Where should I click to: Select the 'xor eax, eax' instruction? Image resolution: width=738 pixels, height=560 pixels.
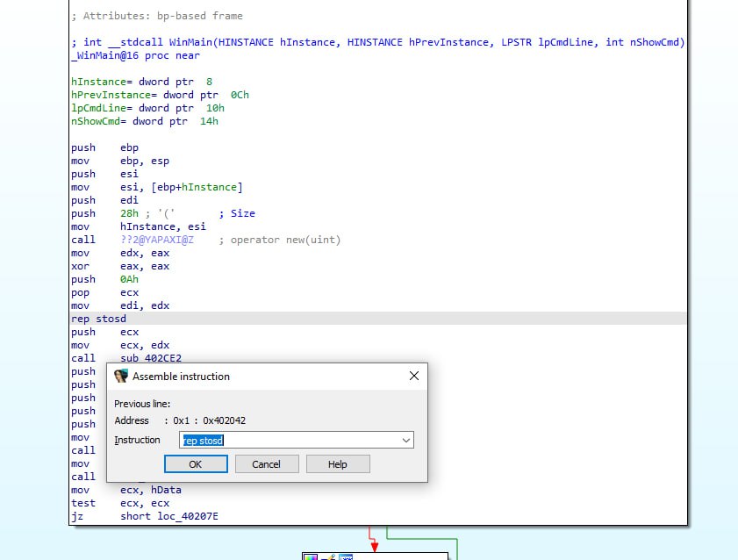[x=120, y=266]
